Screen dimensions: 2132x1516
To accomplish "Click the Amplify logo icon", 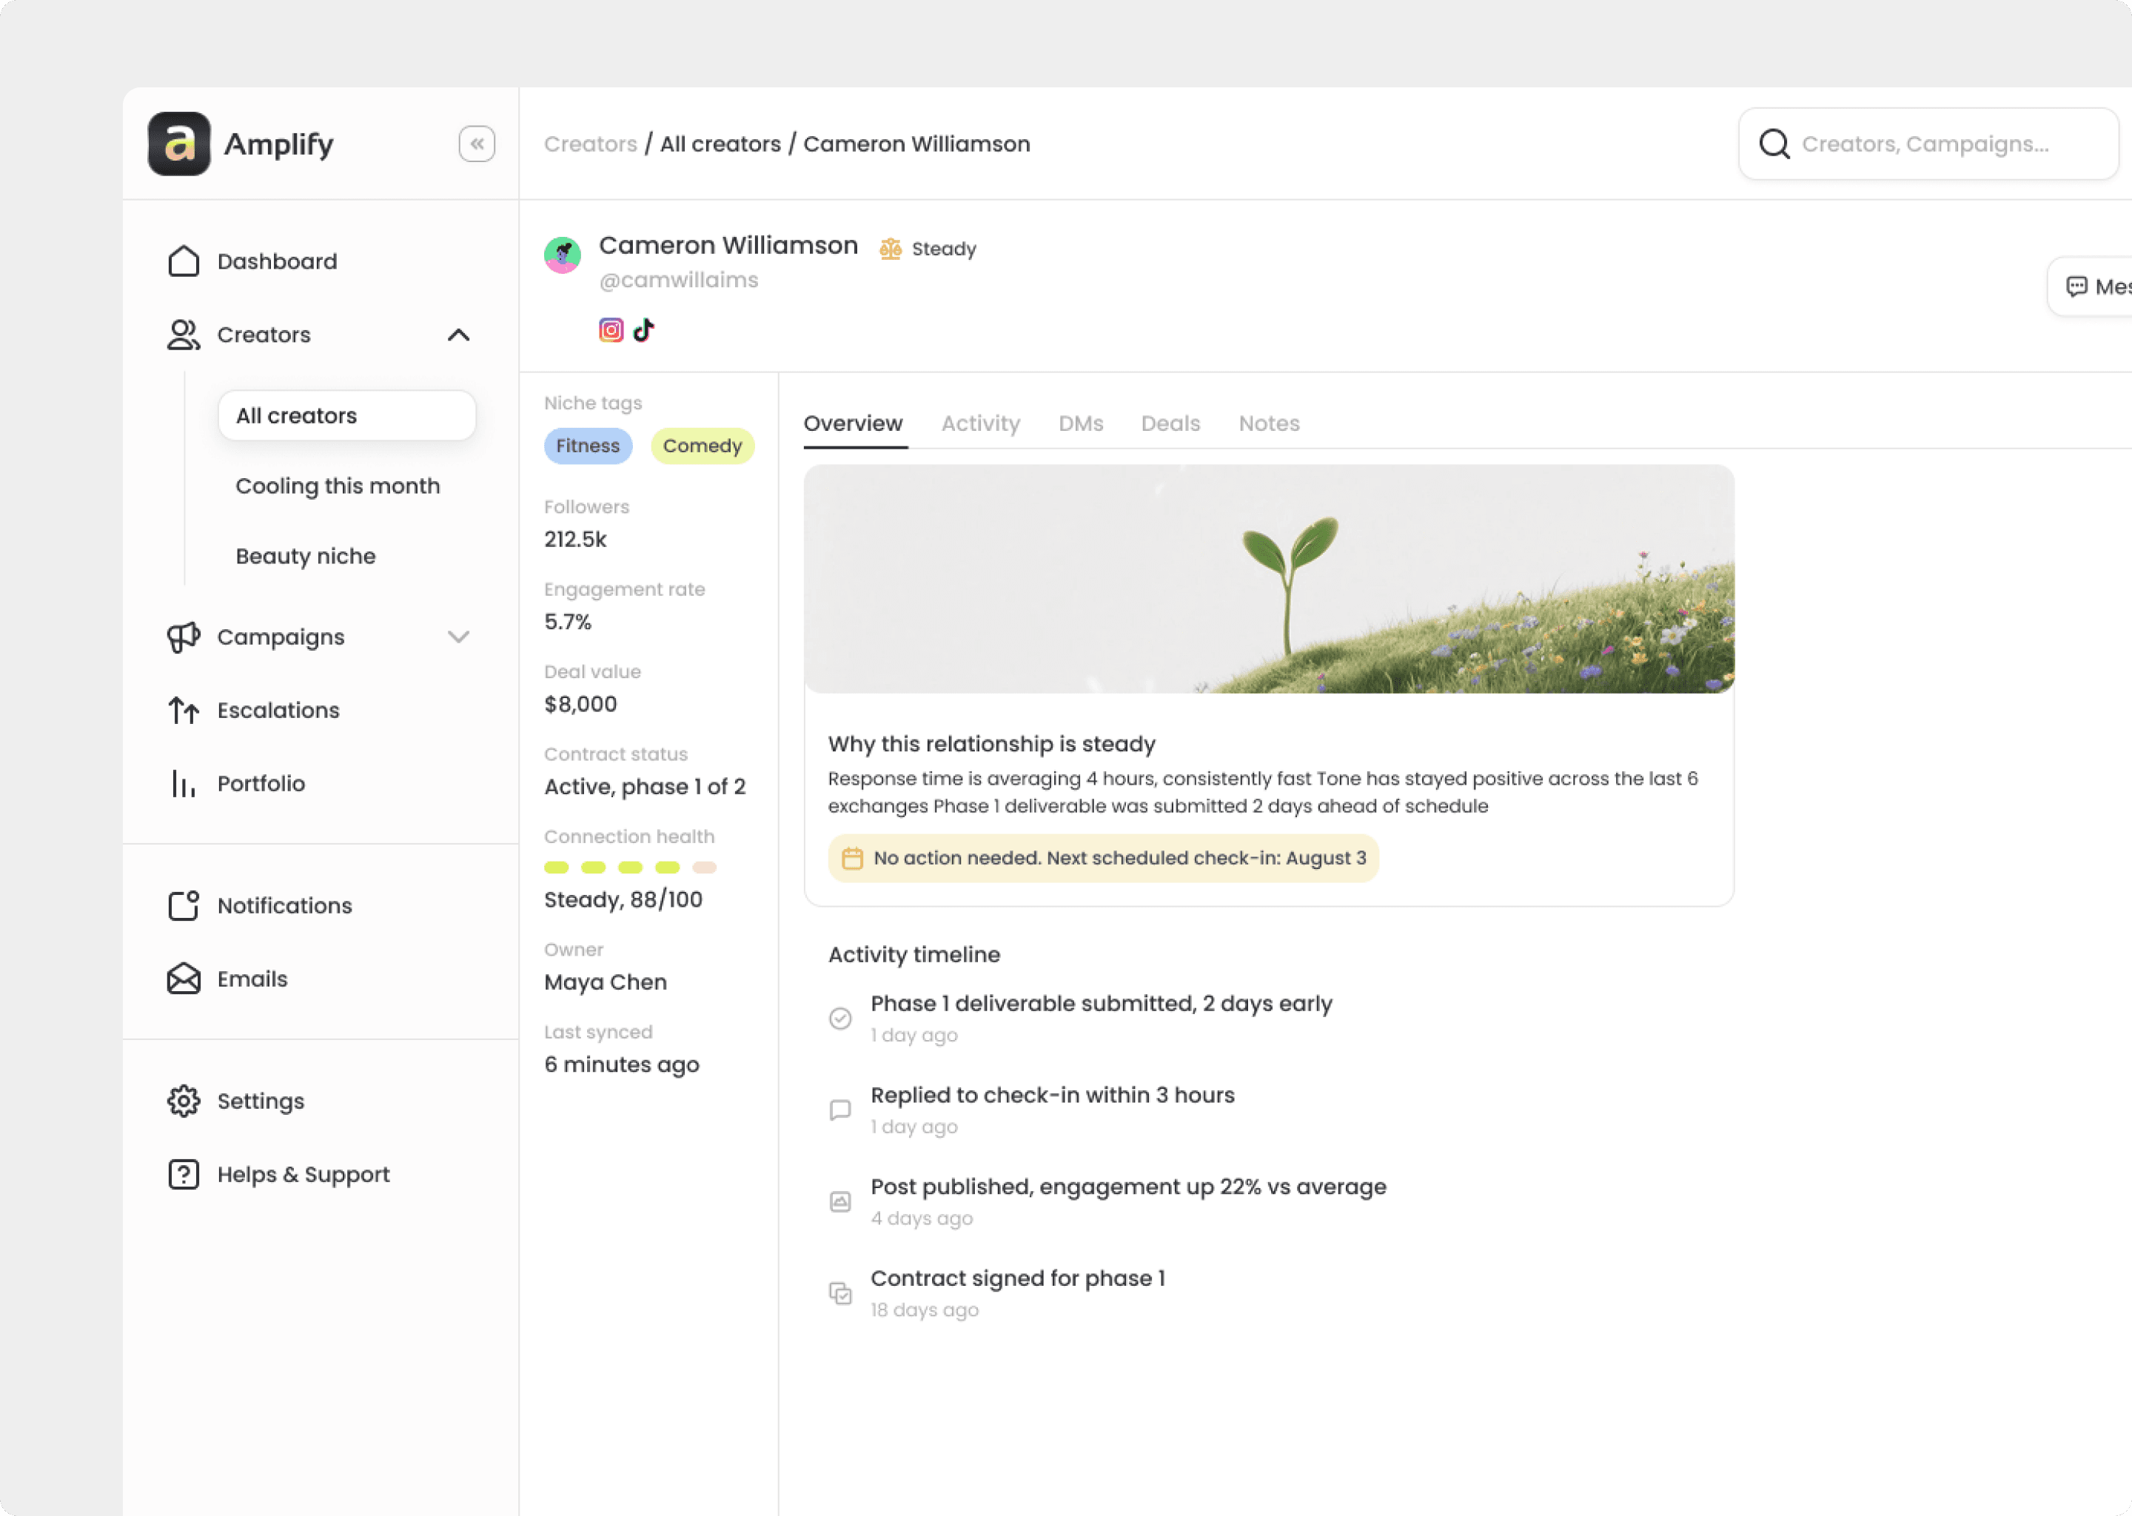I will click(179, 144).
